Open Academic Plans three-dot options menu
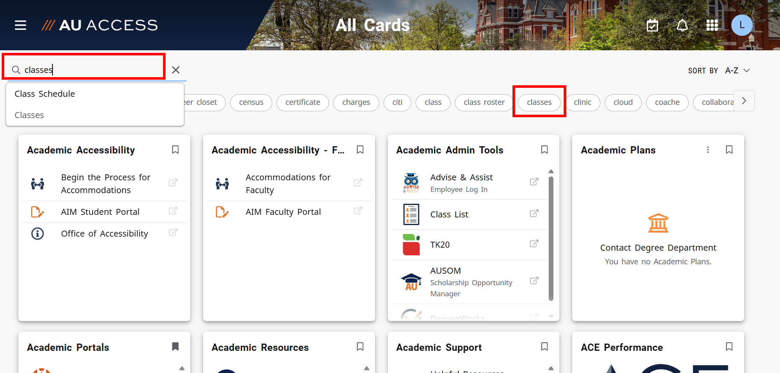Viewport: 780px width, 373px height. pos(708,150)
